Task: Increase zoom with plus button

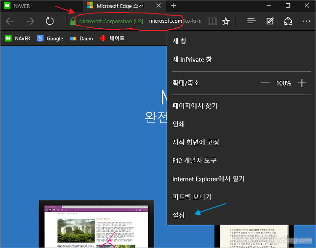Action: click(302, 83)
